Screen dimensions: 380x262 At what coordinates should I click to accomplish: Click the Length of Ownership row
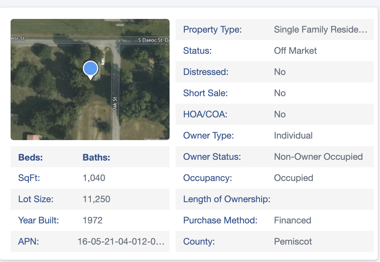pos(274,199)
